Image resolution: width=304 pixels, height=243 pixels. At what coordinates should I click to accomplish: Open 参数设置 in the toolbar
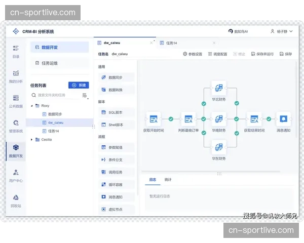(193, 54)
